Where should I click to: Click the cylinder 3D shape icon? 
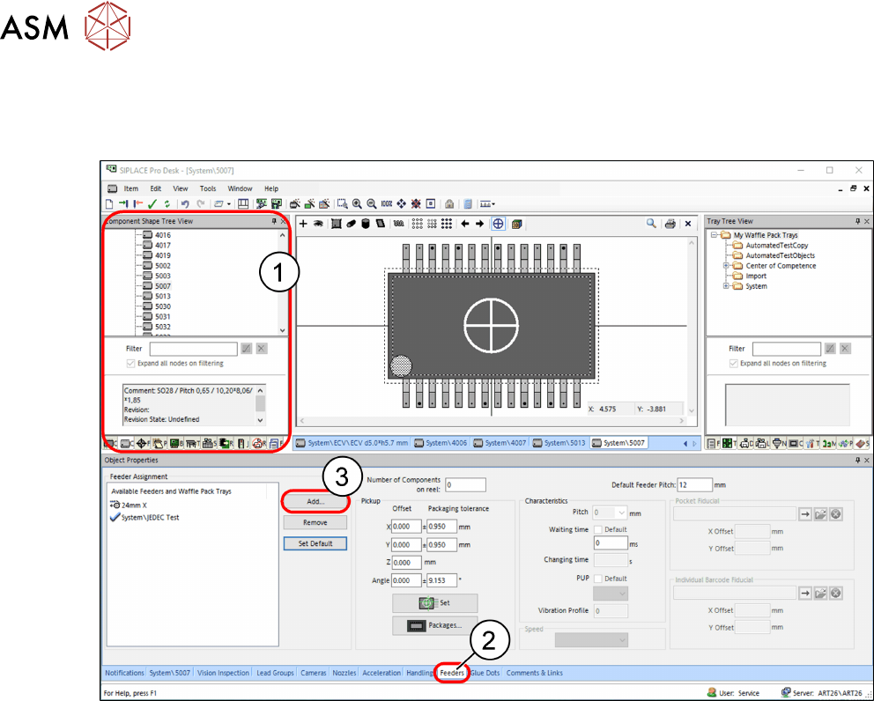point(366,224)
